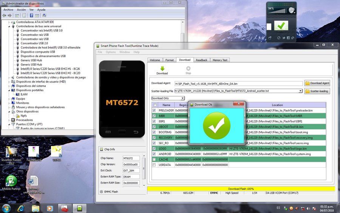Image resolution: width=340 pixels, height=213 pixels.
Task: Switch to the Format tab
Action: 169,60
